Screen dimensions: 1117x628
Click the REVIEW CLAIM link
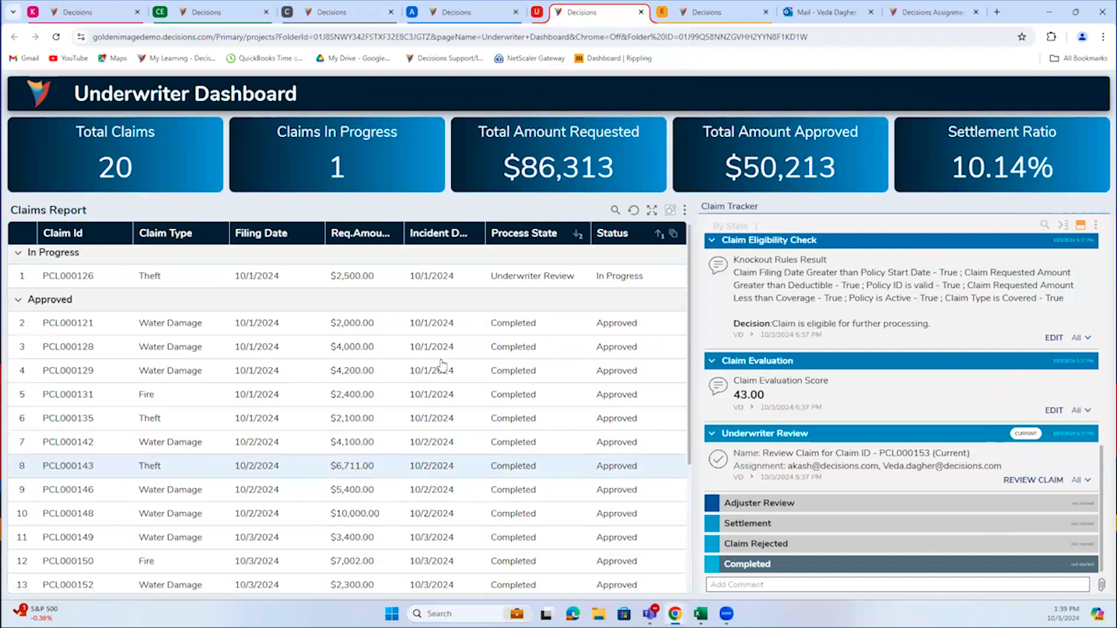tap(1033, 480)
